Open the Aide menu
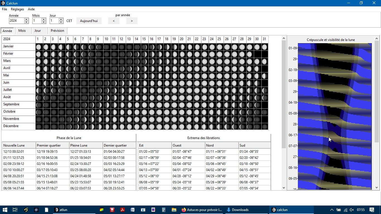 pos(31,9)
